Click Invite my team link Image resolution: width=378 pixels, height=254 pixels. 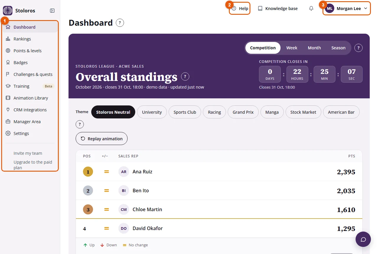[28, 153]
